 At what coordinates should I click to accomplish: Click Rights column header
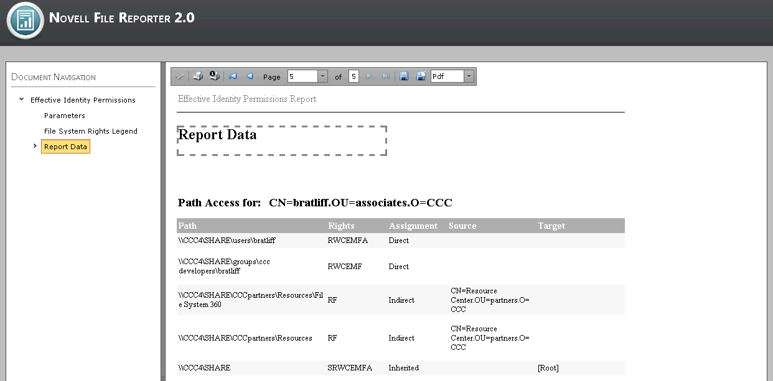(341, 226)
